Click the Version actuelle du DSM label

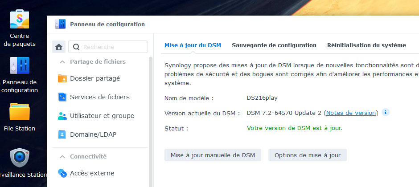202,113
